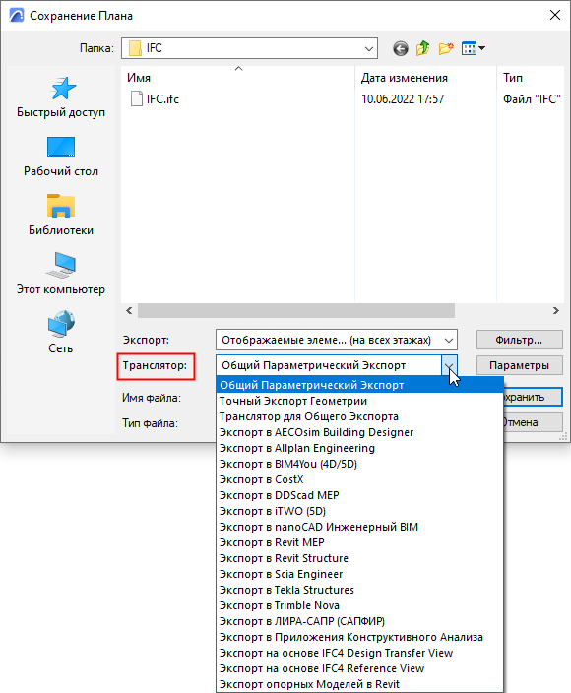This screenshot has width=571, height=693.
Task: Click the horizontal scrollbar thumb
Action: tap(296, 311)
